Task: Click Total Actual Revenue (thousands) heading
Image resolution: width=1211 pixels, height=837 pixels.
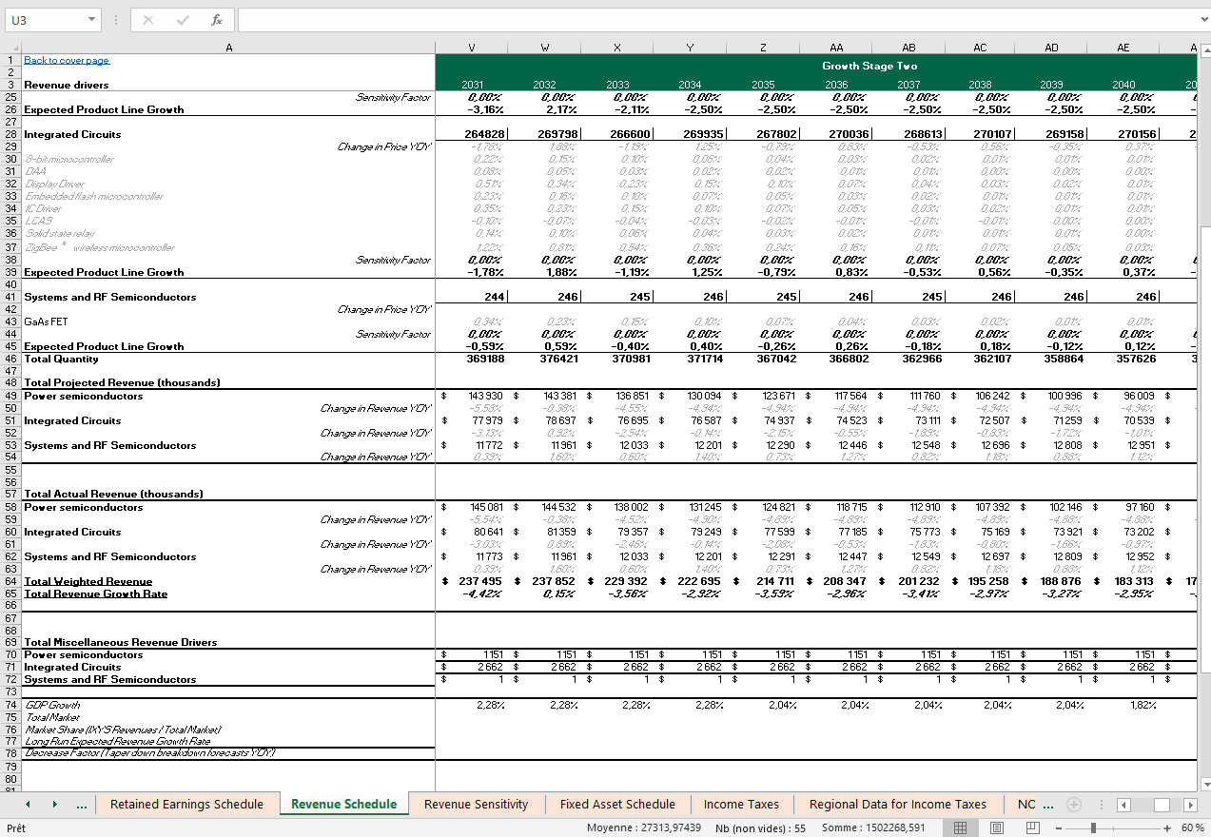Action: tap(113, 494)
